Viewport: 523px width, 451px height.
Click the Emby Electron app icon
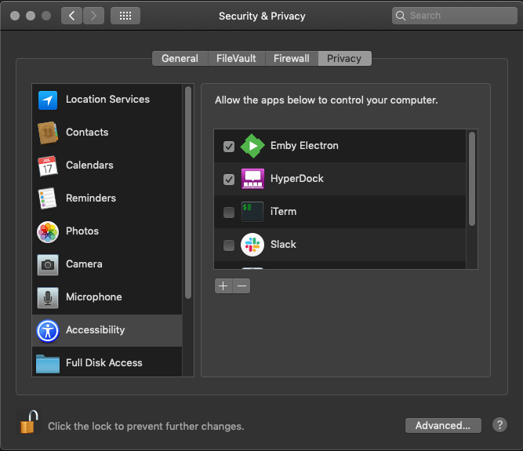click(x=252, y=146)
